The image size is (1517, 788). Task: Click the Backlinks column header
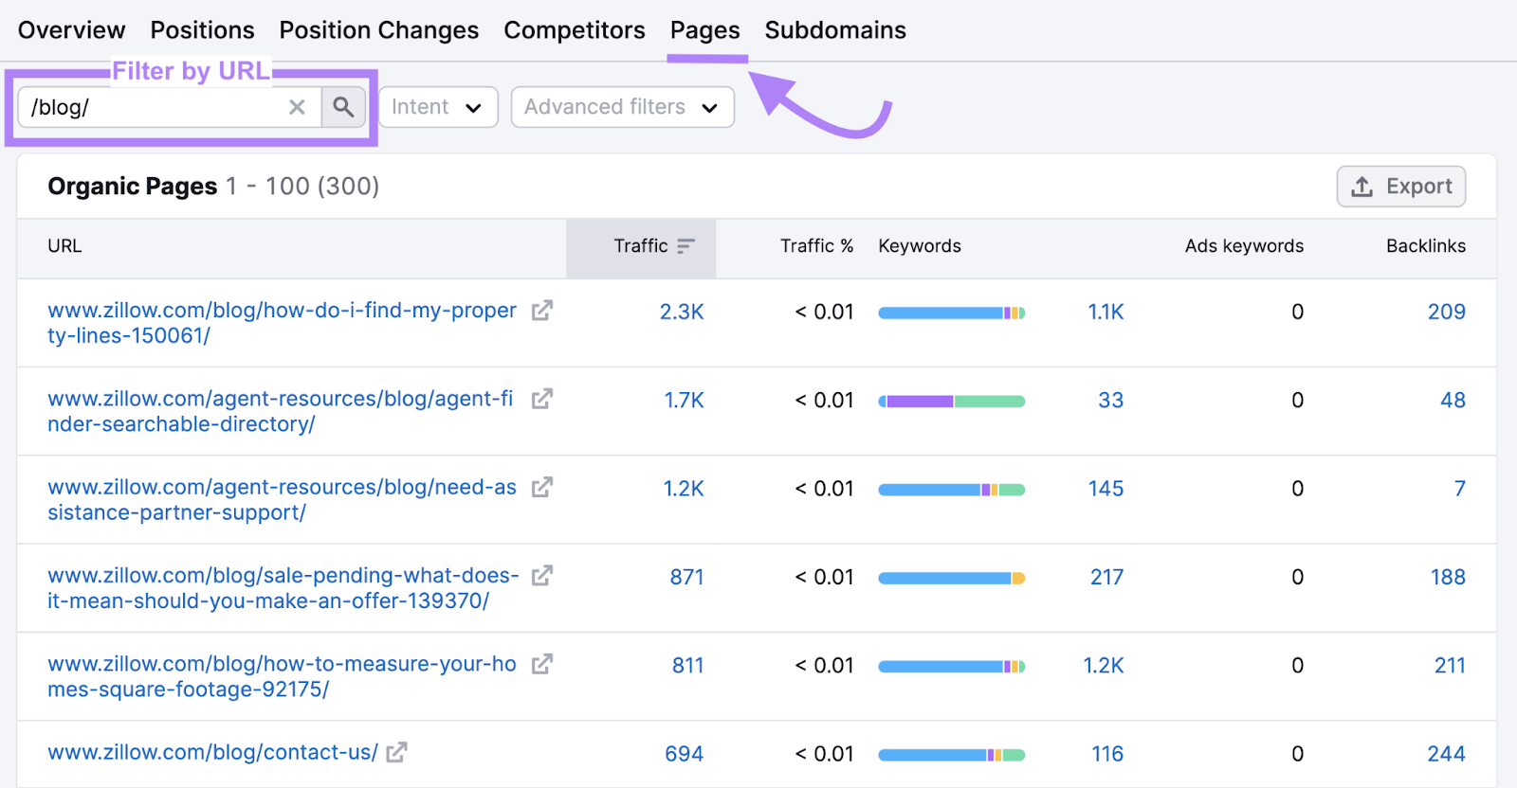(x=1426, y=246)
